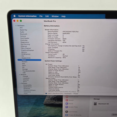
Task: Click the computer icon in path bar
Action: [46, 93]
